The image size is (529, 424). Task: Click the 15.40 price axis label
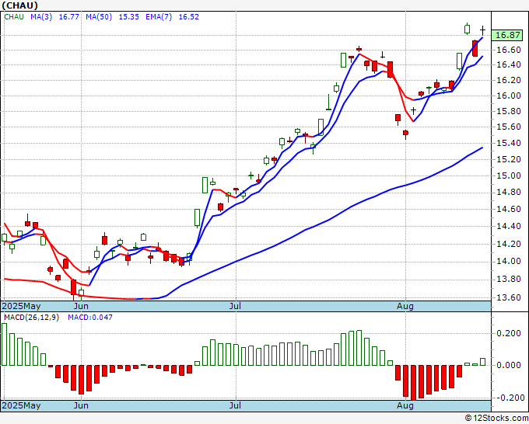click(x=509, y=143)
